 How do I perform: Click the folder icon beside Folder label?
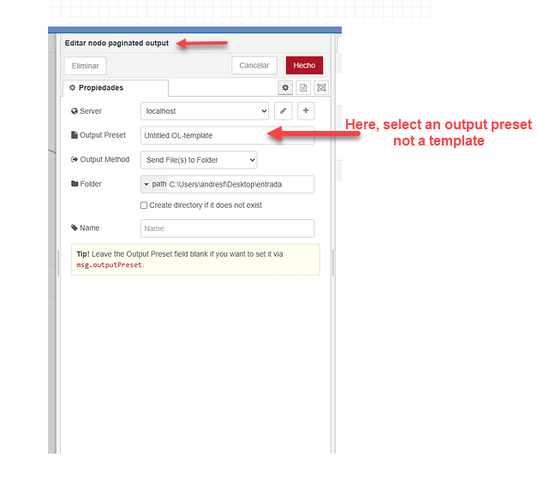[75, 184]
